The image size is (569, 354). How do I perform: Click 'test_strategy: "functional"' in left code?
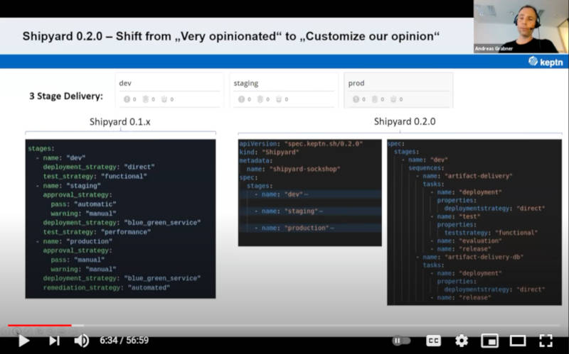[95, 176]
